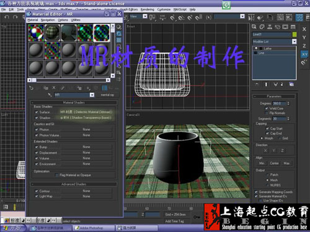Click Make Unique icon below stack

(x=275, y=84)
